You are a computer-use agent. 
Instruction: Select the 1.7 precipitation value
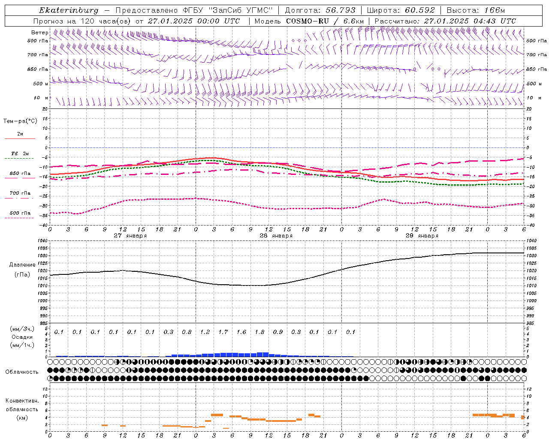tap(223, 332)
